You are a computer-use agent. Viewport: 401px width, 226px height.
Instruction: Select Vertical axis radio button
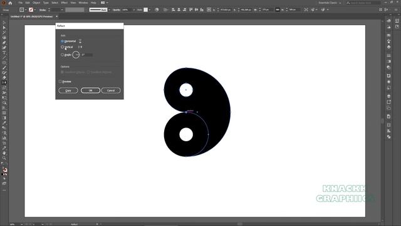62,47
